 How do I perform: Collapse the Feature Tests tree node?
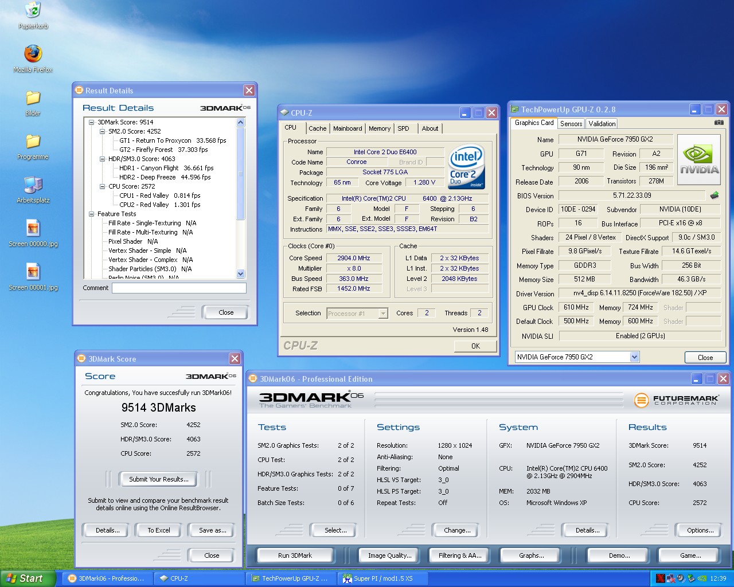point(92,214)
